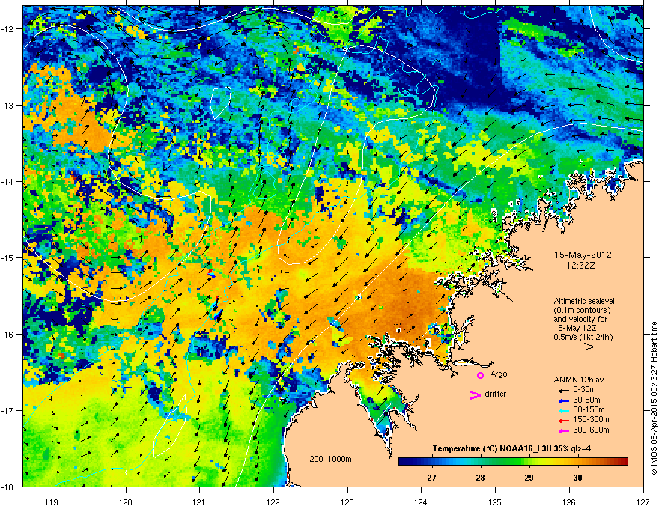Click the '121' longitude axis label
Image resolution: width=659 pixels, height=509 pixels.
pyautogui.click(x=200, y=502)
